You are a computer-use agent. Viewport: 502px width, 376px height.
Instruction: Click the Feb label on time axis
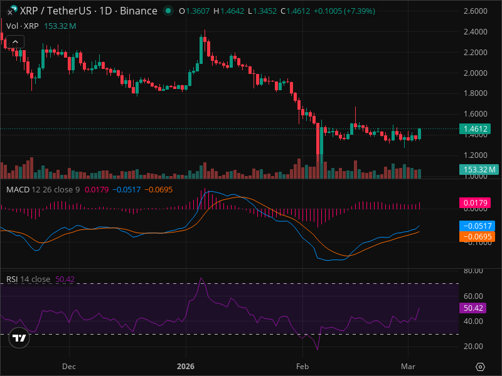click(x=302, y=367)
